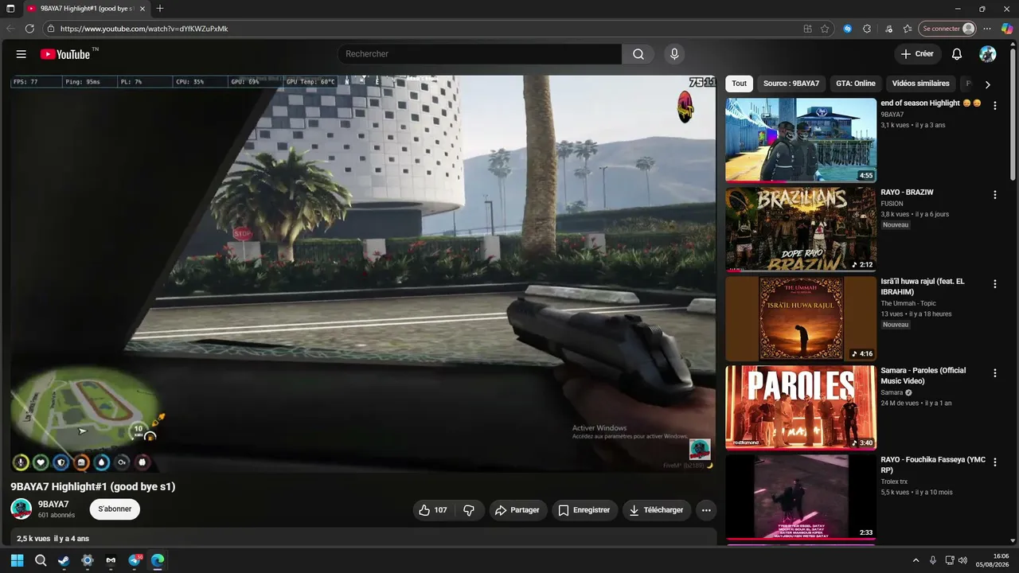The width and height of the screenshot is (1019, 573).
Task: Click the browser address bar URL
Action: [x=144, y=29]
